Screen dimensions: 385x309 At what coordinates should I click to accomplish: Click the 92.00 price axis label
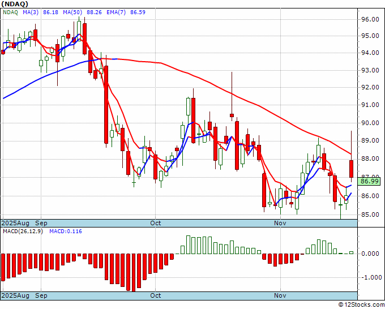370,87
